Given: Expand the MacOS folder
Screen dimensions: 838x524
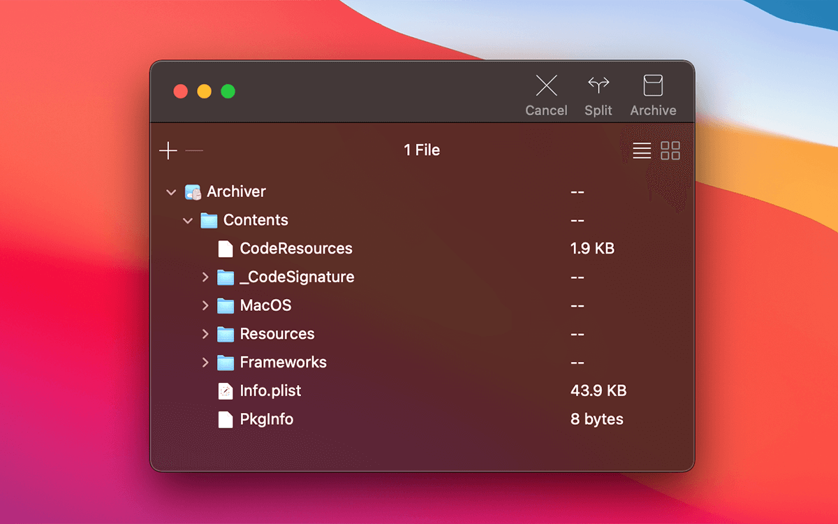Looking at the screenshot, I should click(x=205, y=306).
